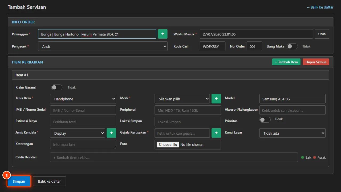Image resolution: width=341 pixels, height=192 pixels.
Task: Add new Jenis Kendala with plus button
Action: point(111,133)
